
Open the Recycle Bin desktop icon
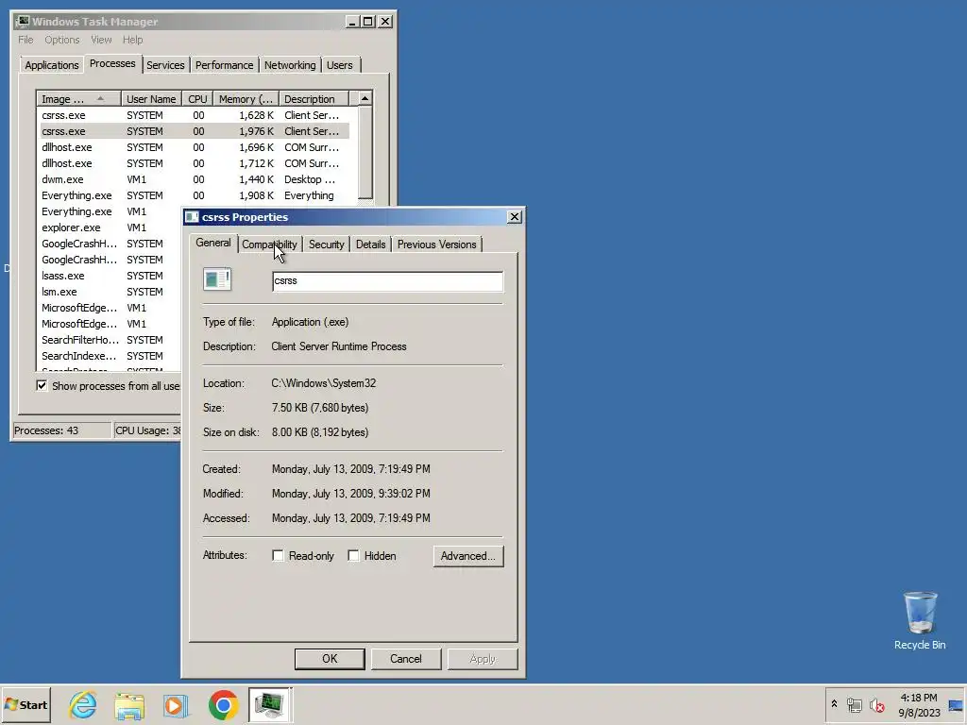[x=920, y=620]
